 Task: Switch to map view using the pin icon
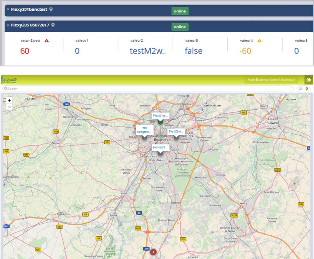[306, 89]
